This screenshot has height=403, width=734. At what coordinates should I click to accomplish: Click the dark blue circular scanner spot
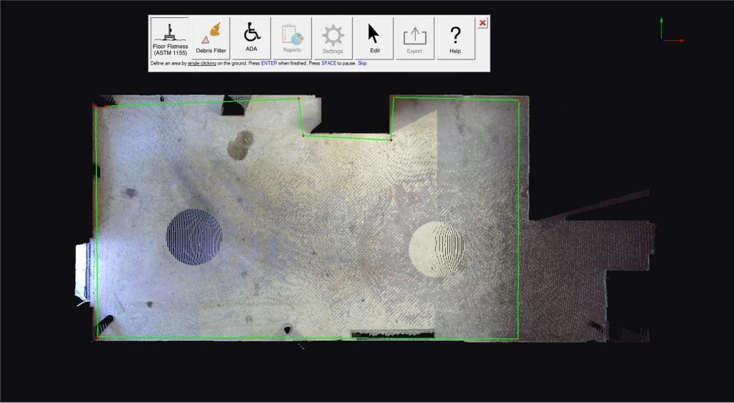point(194,237)
